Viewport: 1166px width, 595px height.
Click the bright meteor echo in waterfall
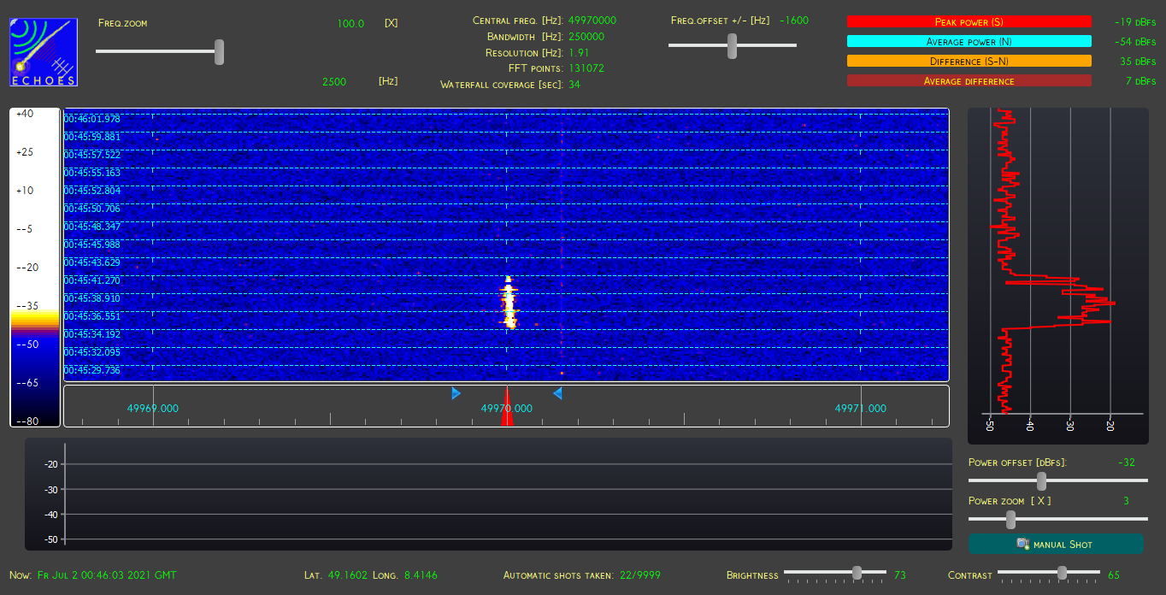point(509,302)
